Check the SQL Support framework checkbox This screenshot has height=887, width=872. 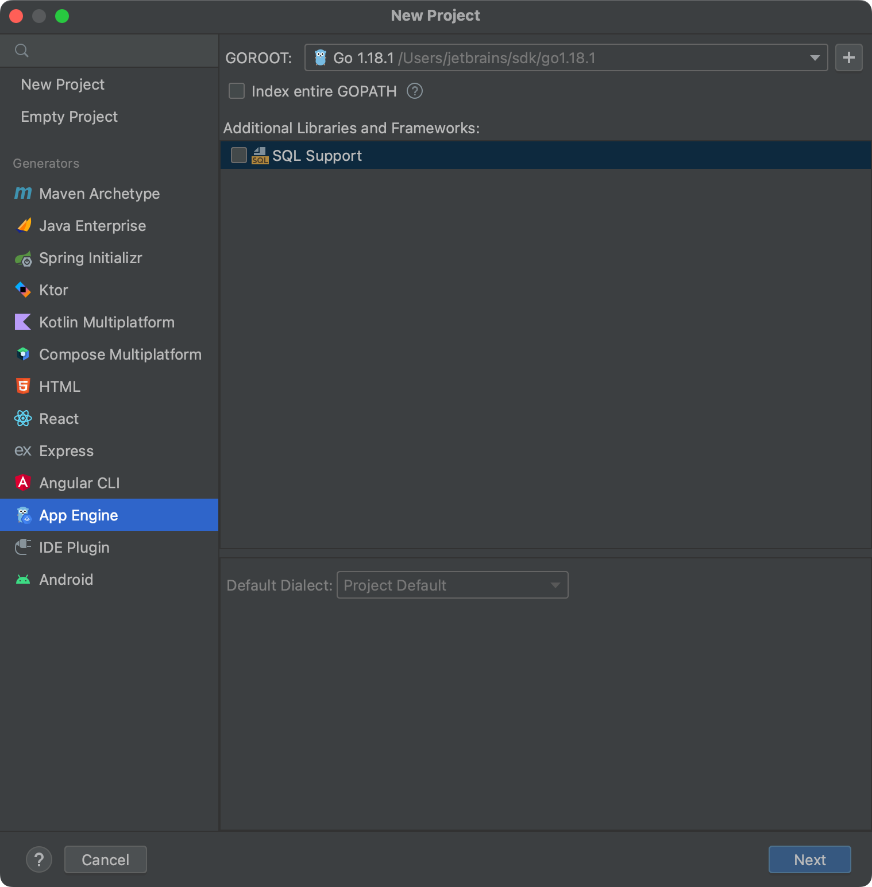pos(239,155)
